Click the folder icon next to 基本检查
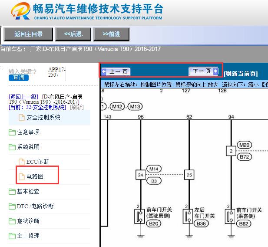This screenshot has height=247, width=268. tap(12, 192)
